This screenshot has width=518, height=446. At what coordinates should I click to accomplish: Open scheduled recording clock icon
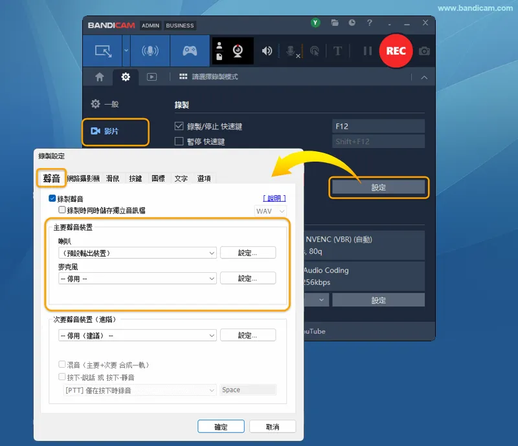click(352, 23)
